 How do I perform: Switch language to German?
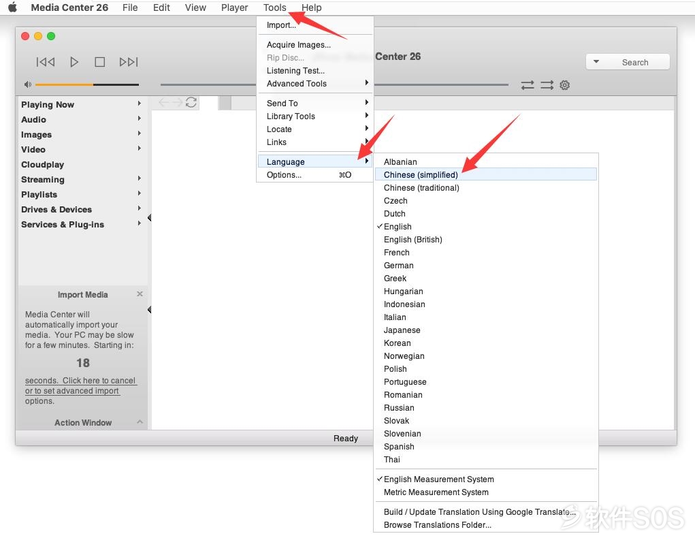point(486,265)
